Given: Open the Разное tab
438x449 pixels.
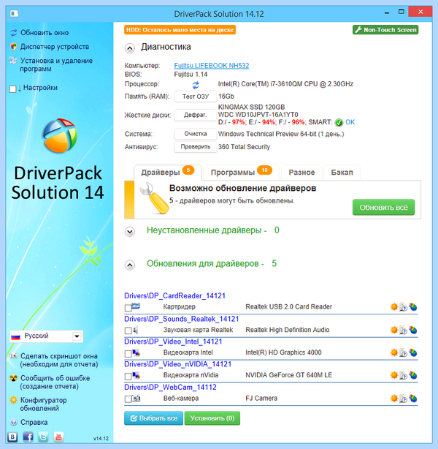Looking at the screenshot, I should click(301, 173).
